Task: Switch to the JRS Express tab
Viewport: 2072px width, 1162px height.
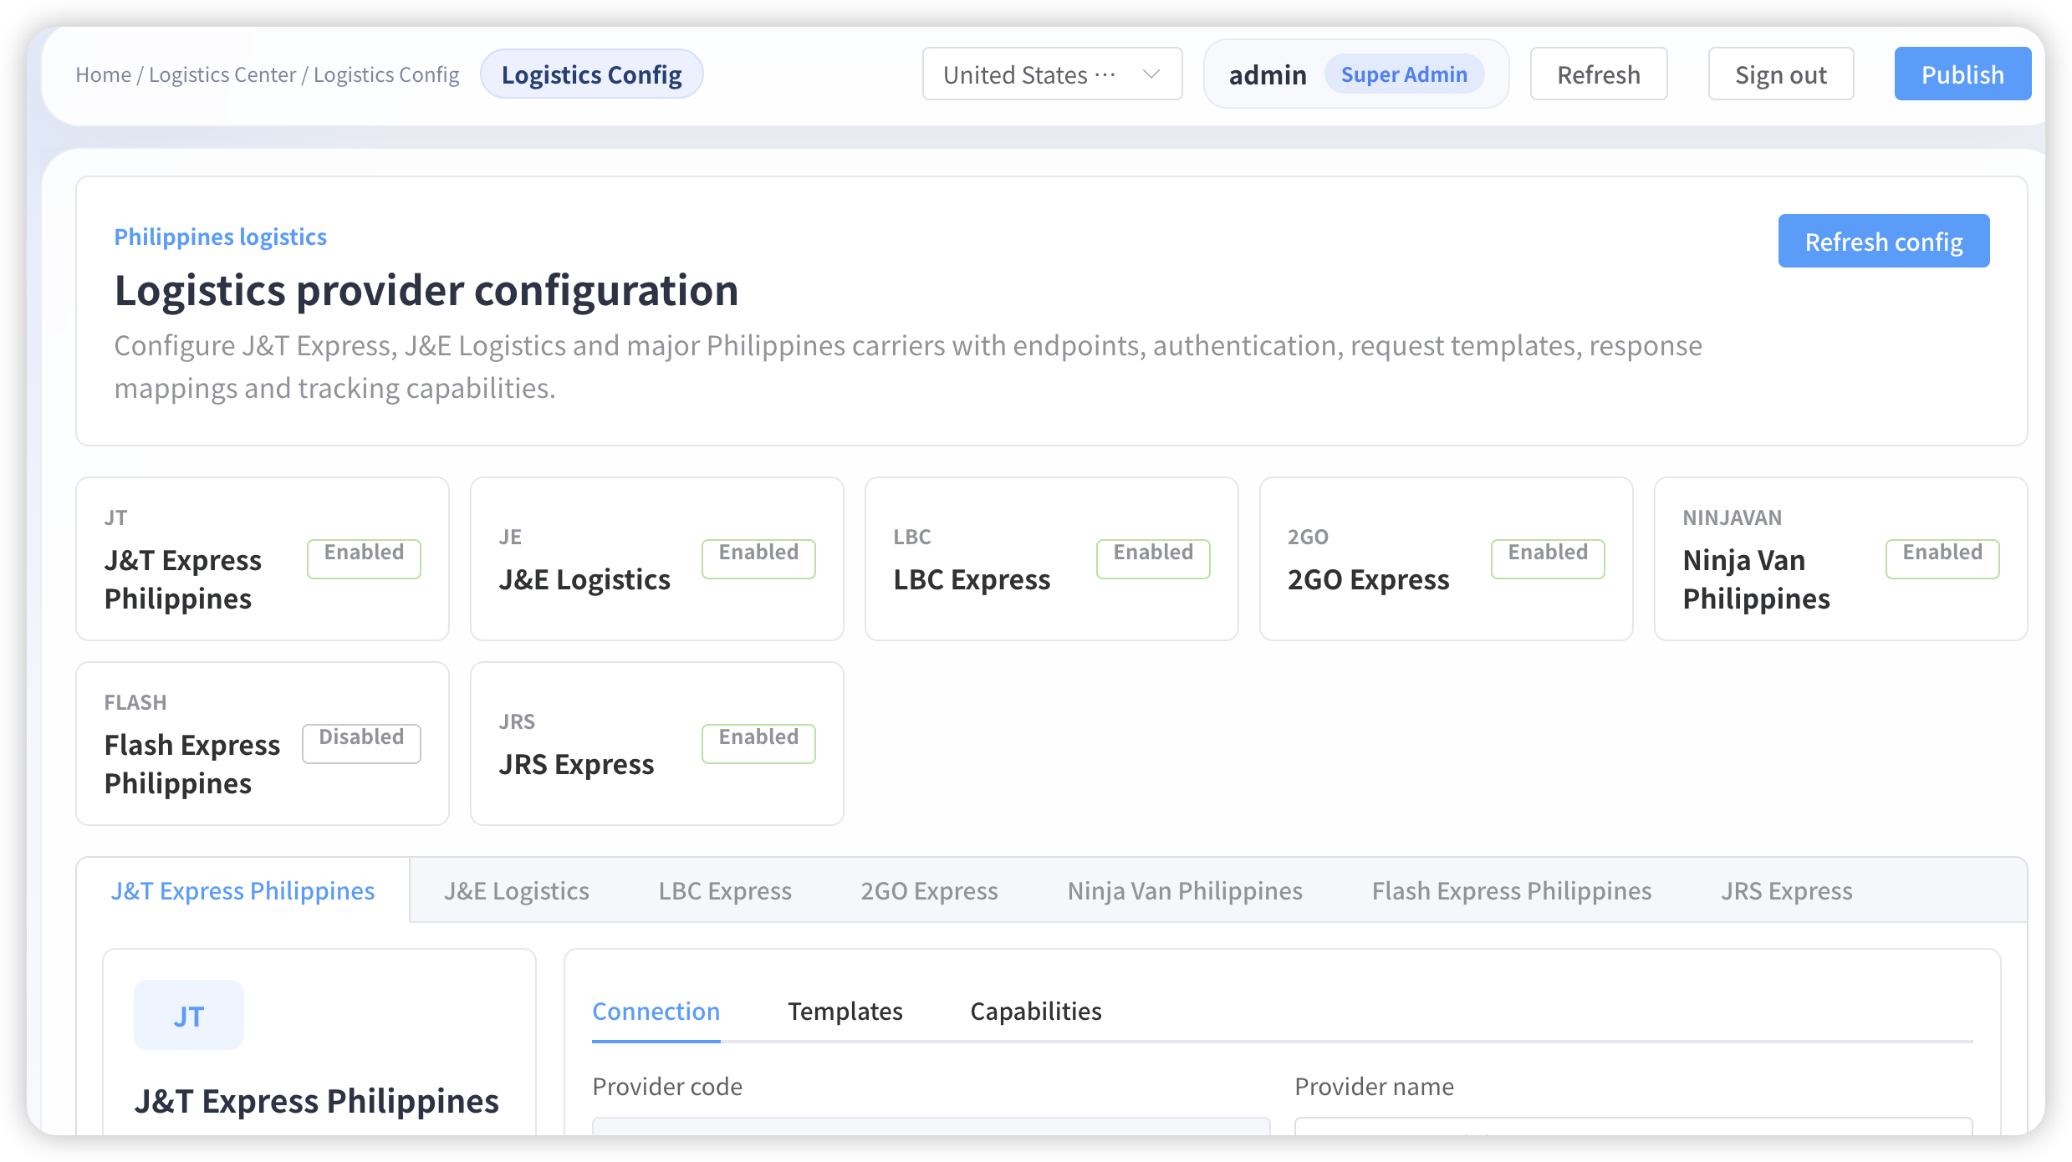Action: [x=1787, y=890]
